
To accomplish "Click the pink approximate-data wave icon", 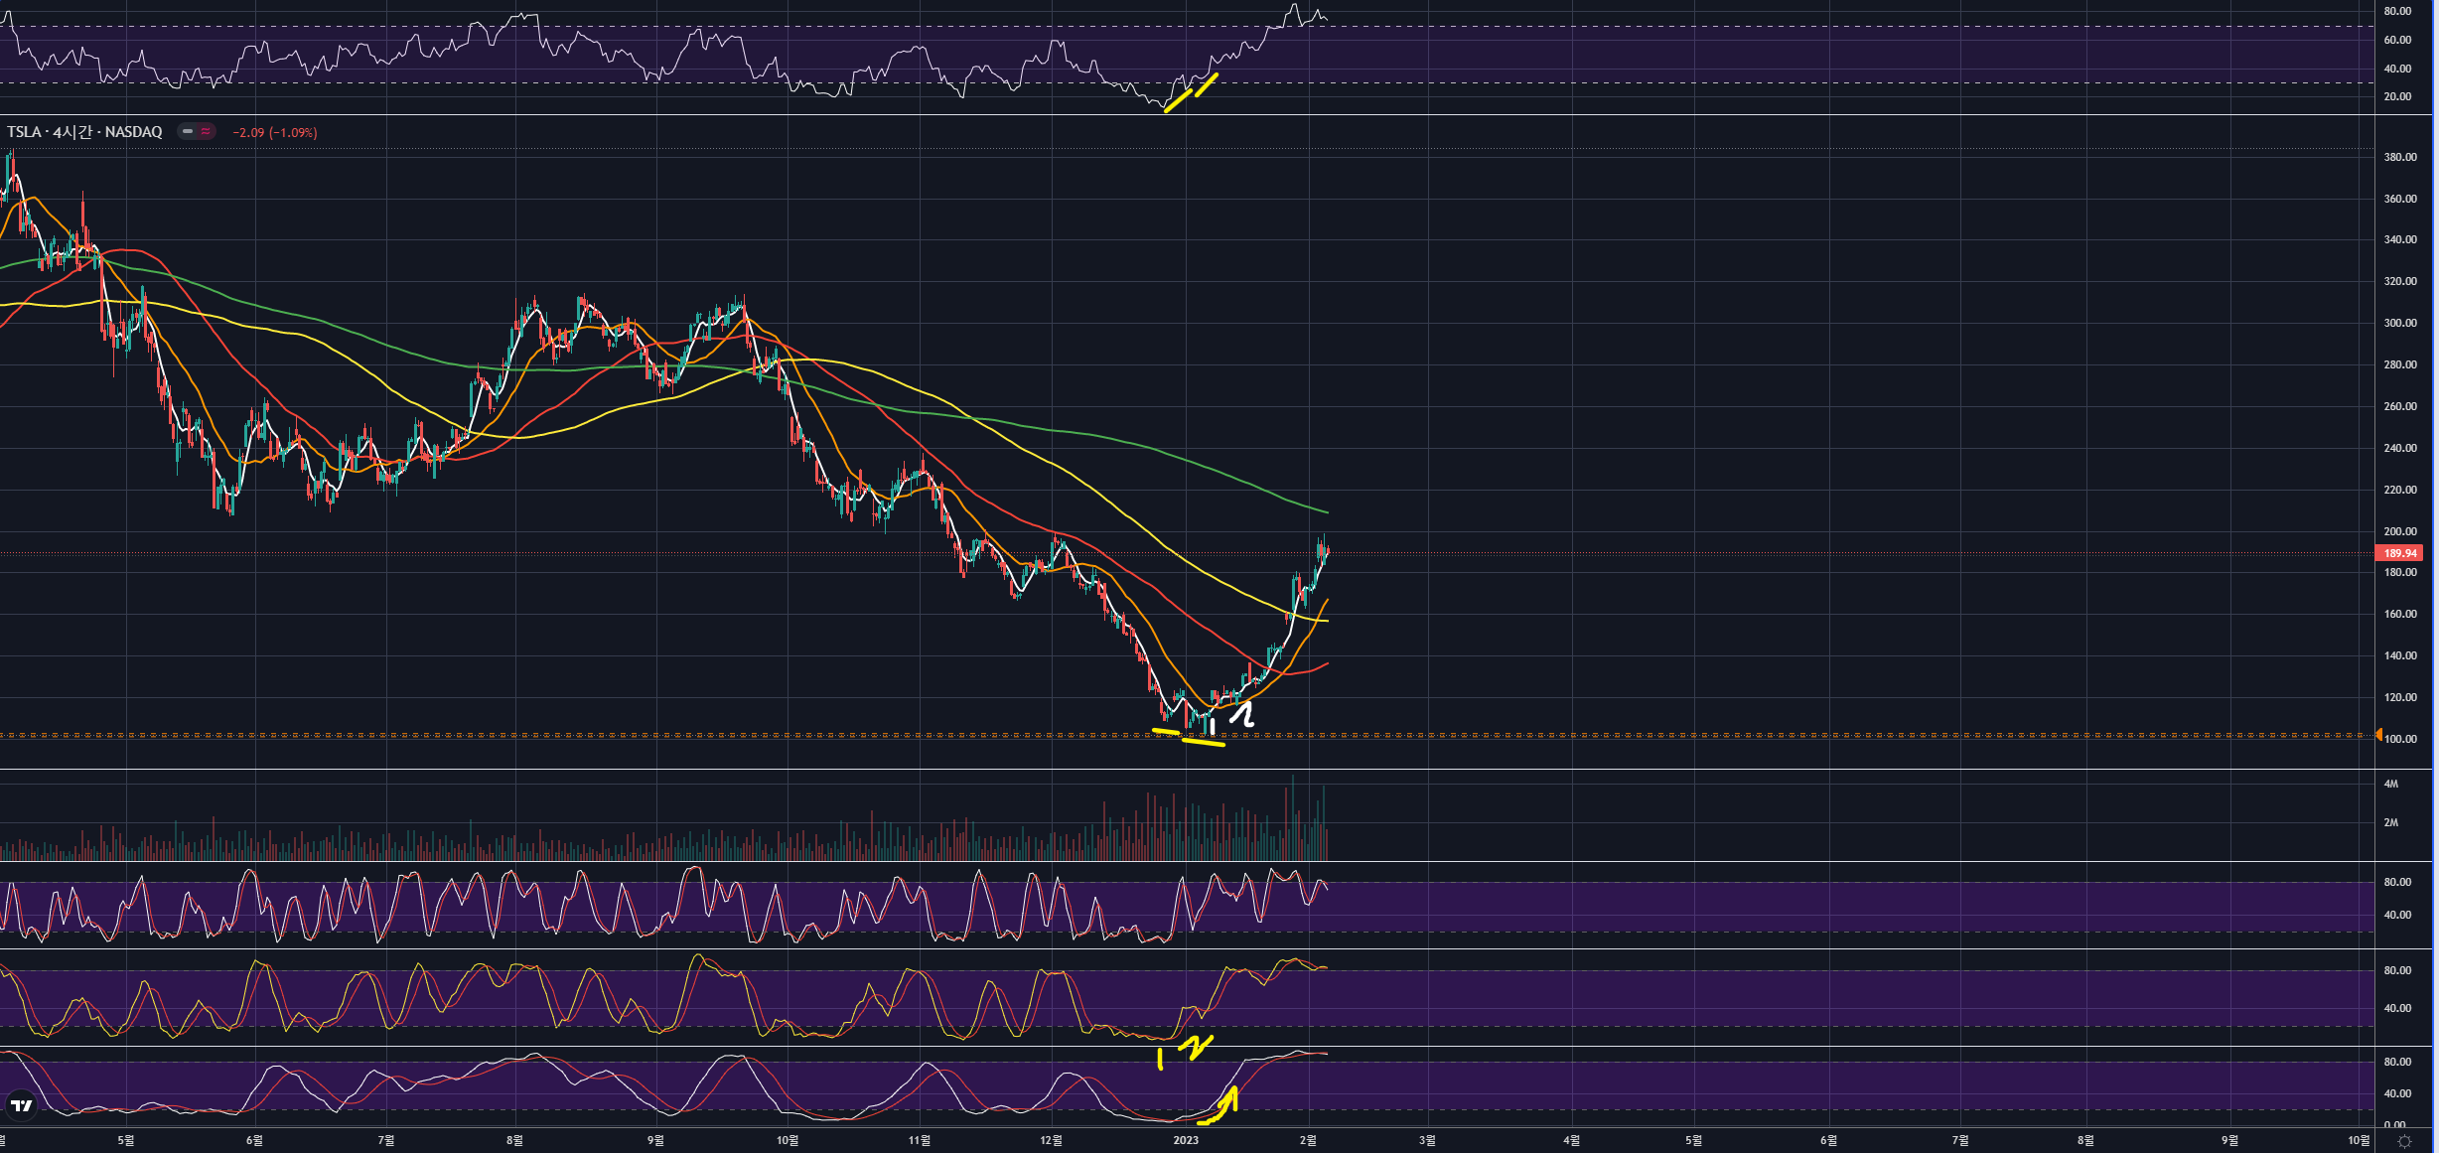I will click(206, 131).
